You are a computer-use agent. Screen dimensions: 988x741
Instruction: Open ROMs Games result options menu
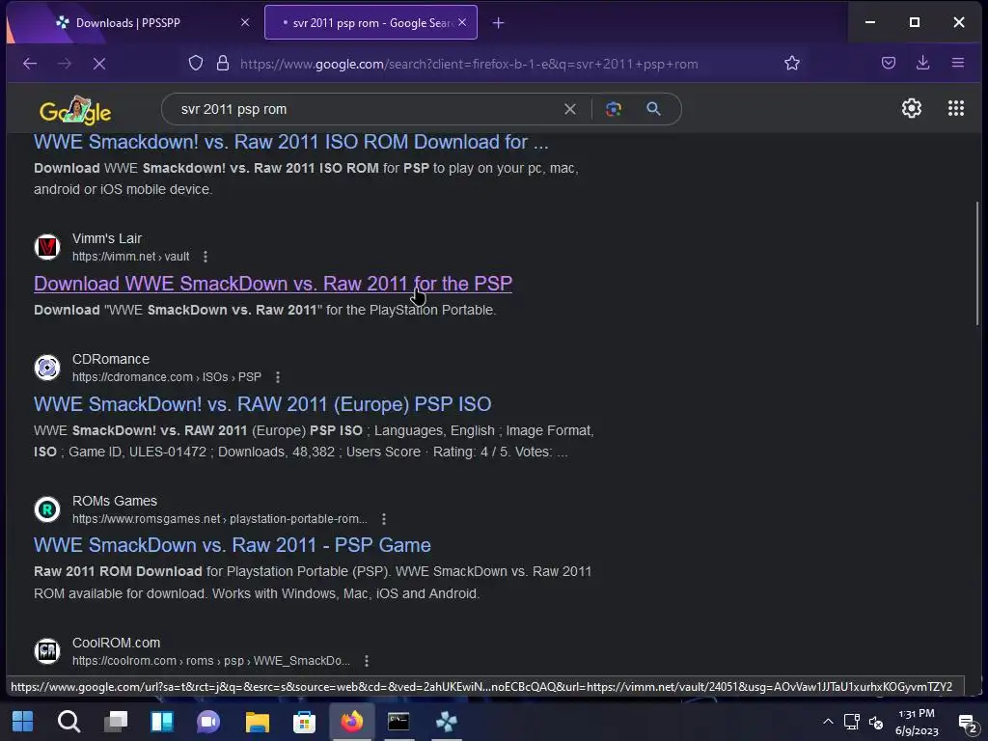point(384,518)
